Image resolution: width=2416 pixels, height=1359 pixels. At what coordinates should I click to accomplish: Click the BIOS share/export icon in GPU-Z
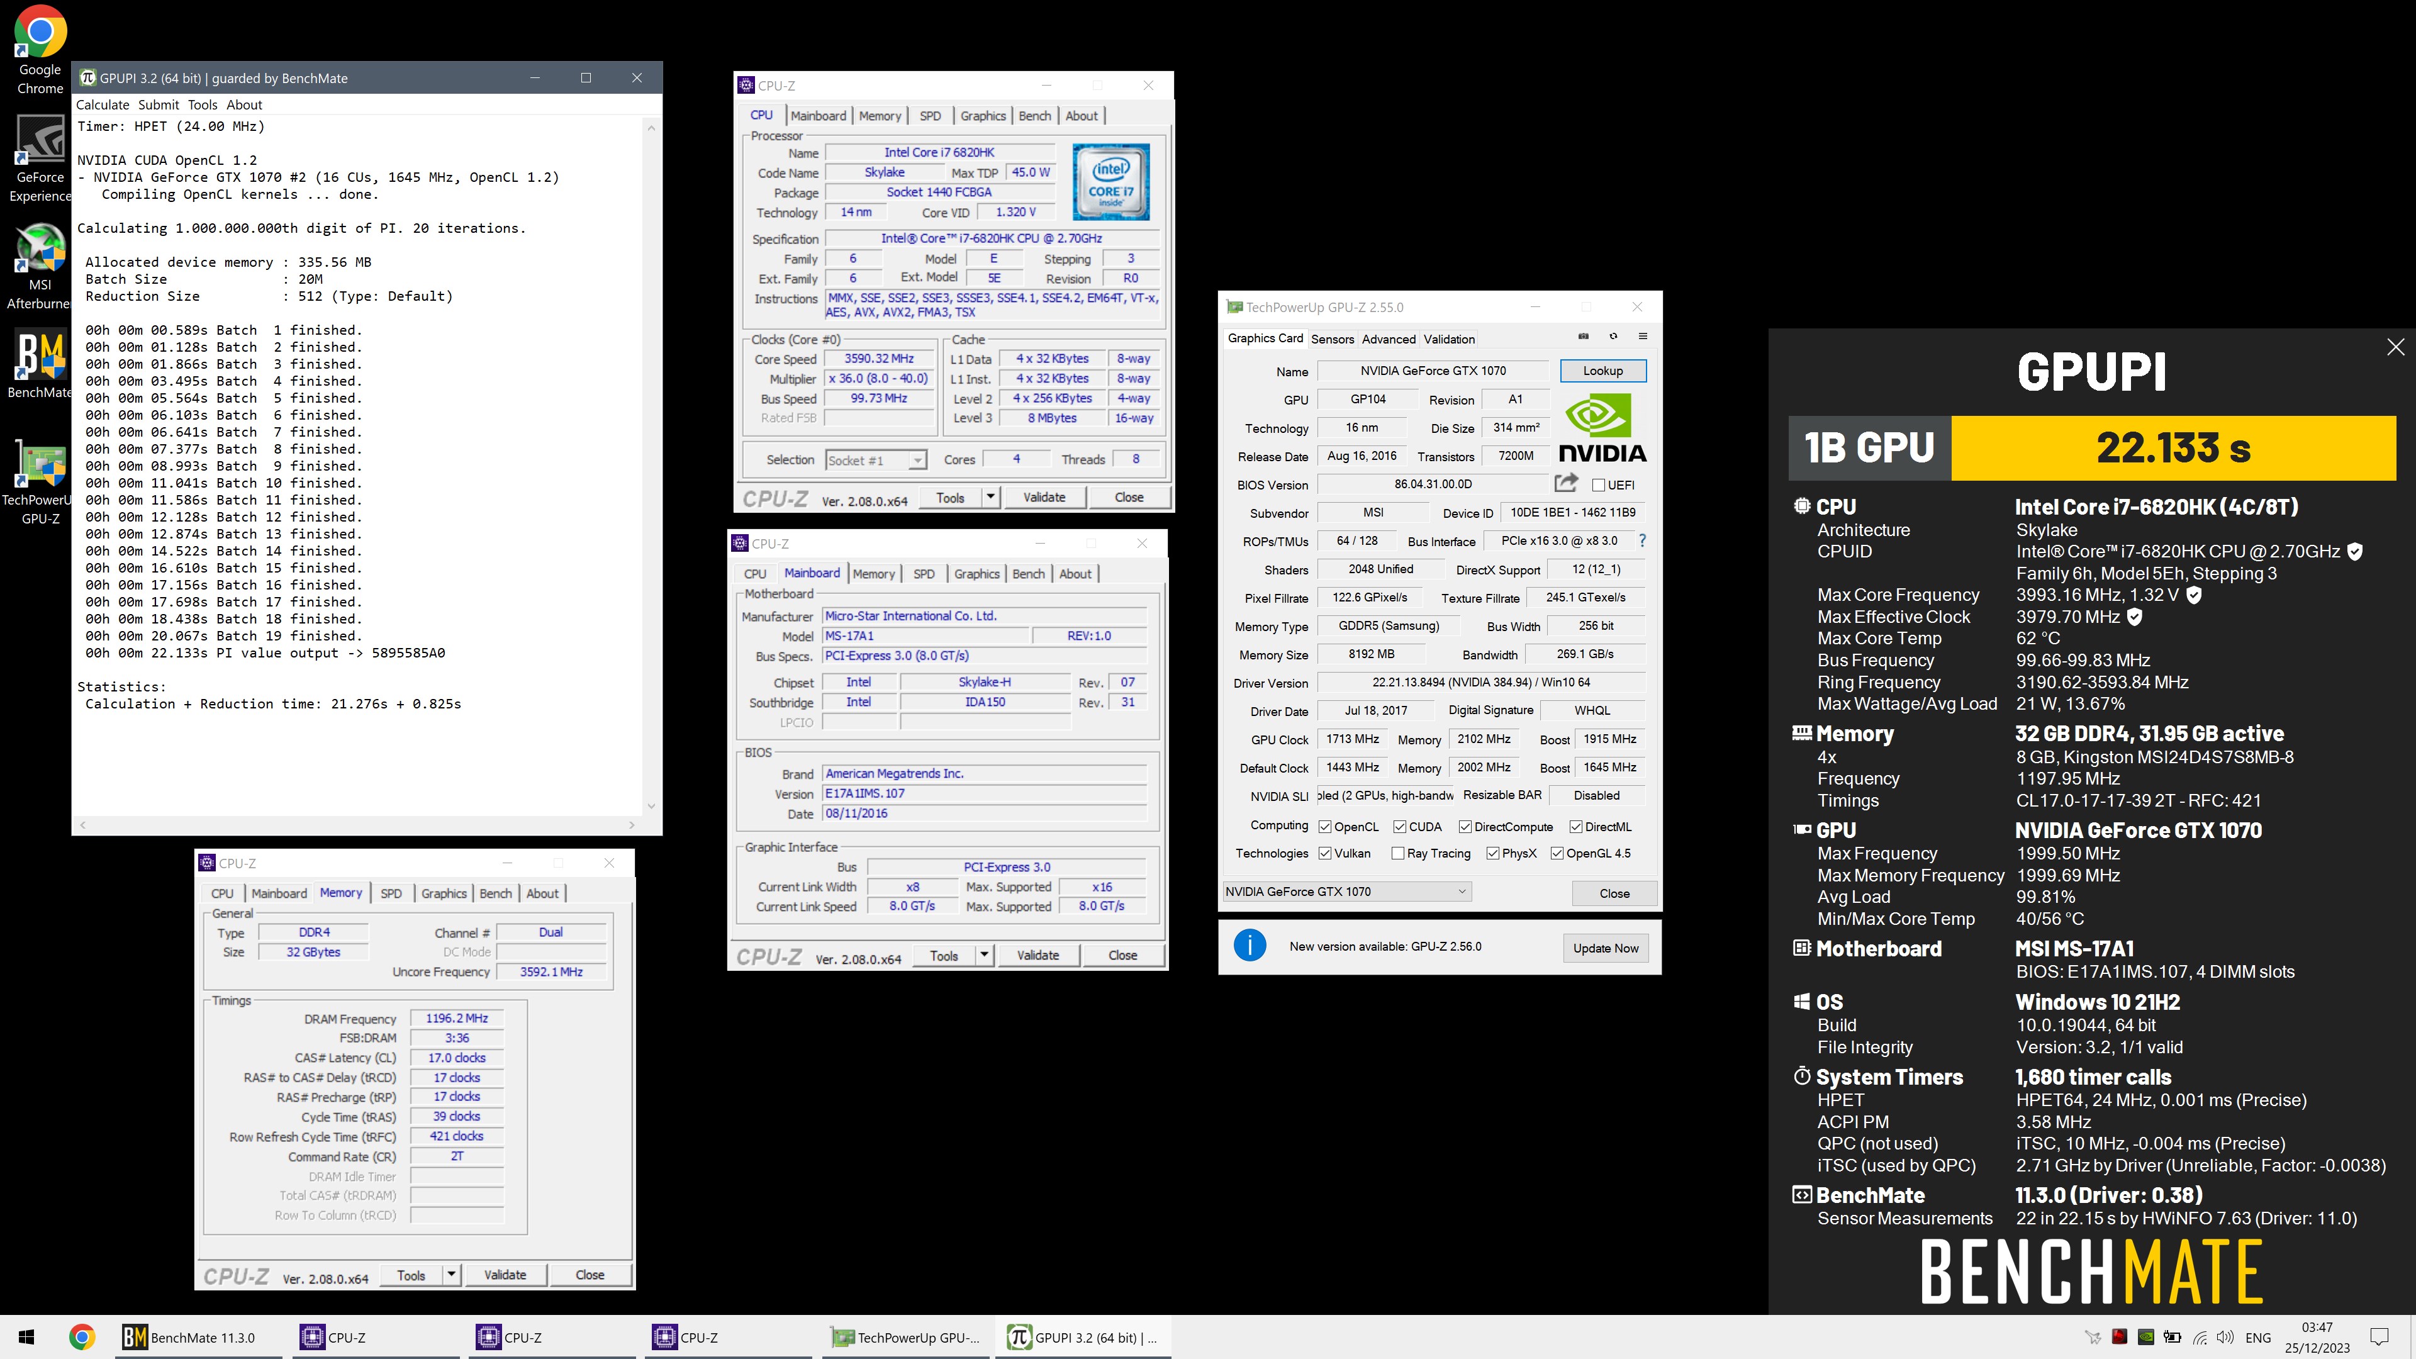[x=1565, y=483]
